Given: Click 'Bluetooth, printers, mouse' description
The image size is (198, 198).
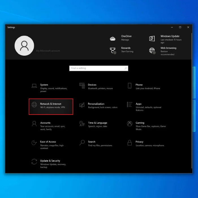Looking at the screenshot, I should [x=100, y=88].
